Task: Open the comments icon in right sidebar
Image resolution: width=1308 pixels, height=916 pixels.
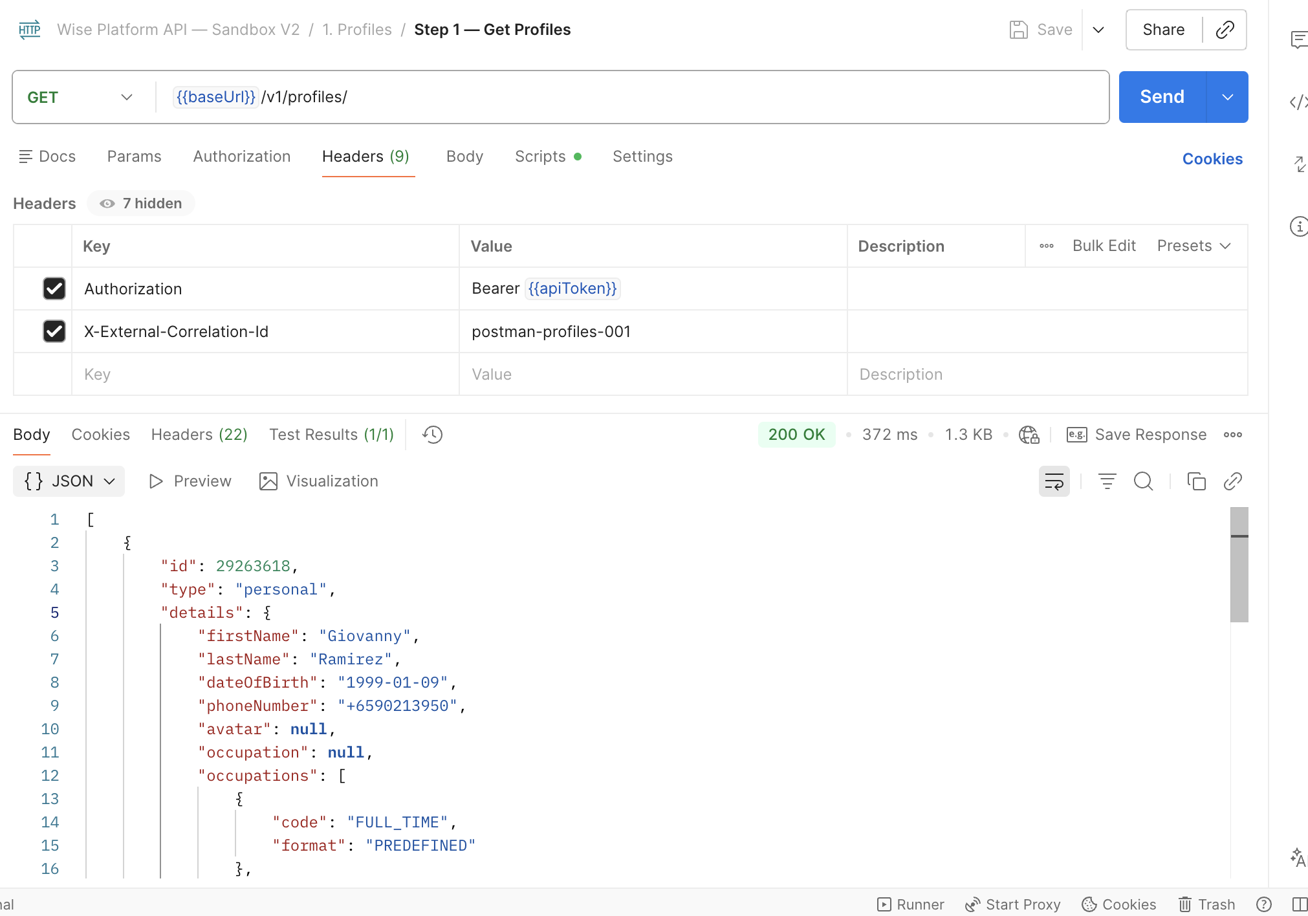Action: 1299,39
